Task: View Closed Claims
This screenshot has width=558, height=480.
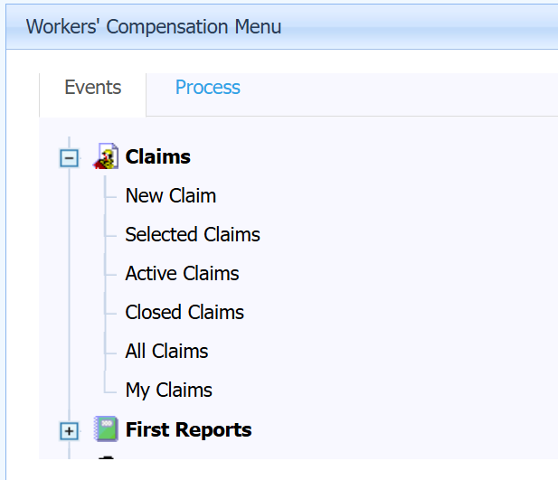Action: point(184,312)
